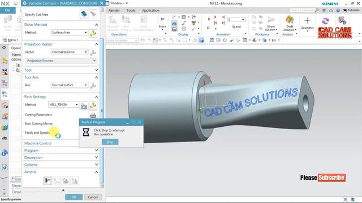Click the Replay tool path icon

click(57, 180)
